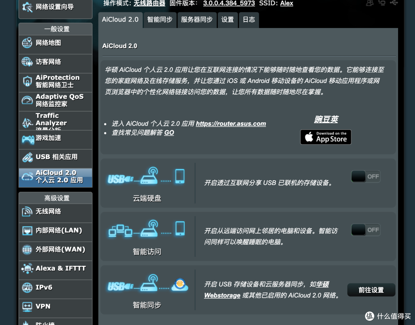The width and height of the screenshot is (415, 325).
Task: Click the IPv6 globe icon
Action: pos(27,287)
